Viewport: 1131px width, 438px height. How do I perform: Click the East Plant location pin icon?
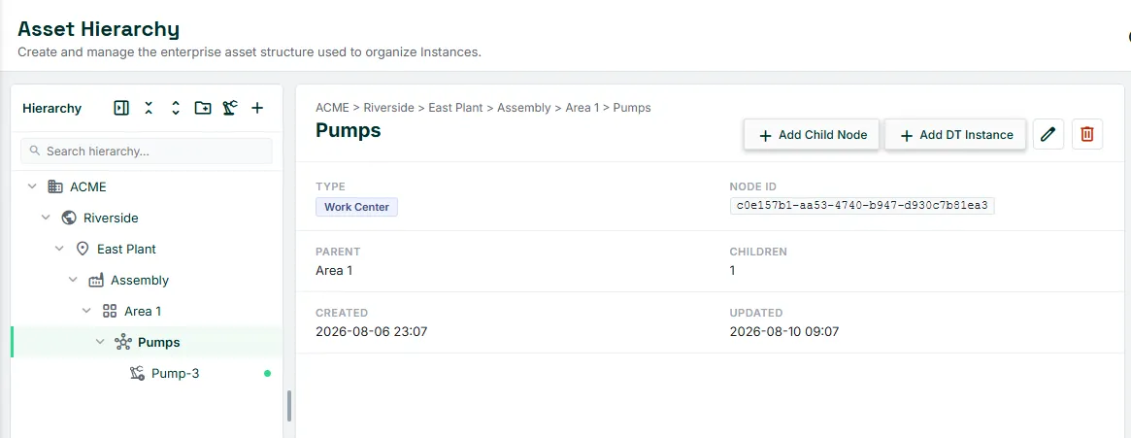click(83, 249)
